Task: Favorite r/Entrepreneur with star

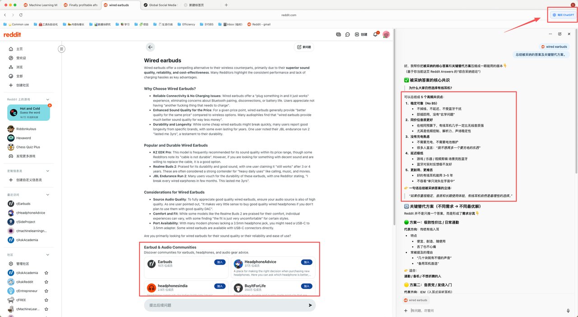Action: tap(46, 291)
